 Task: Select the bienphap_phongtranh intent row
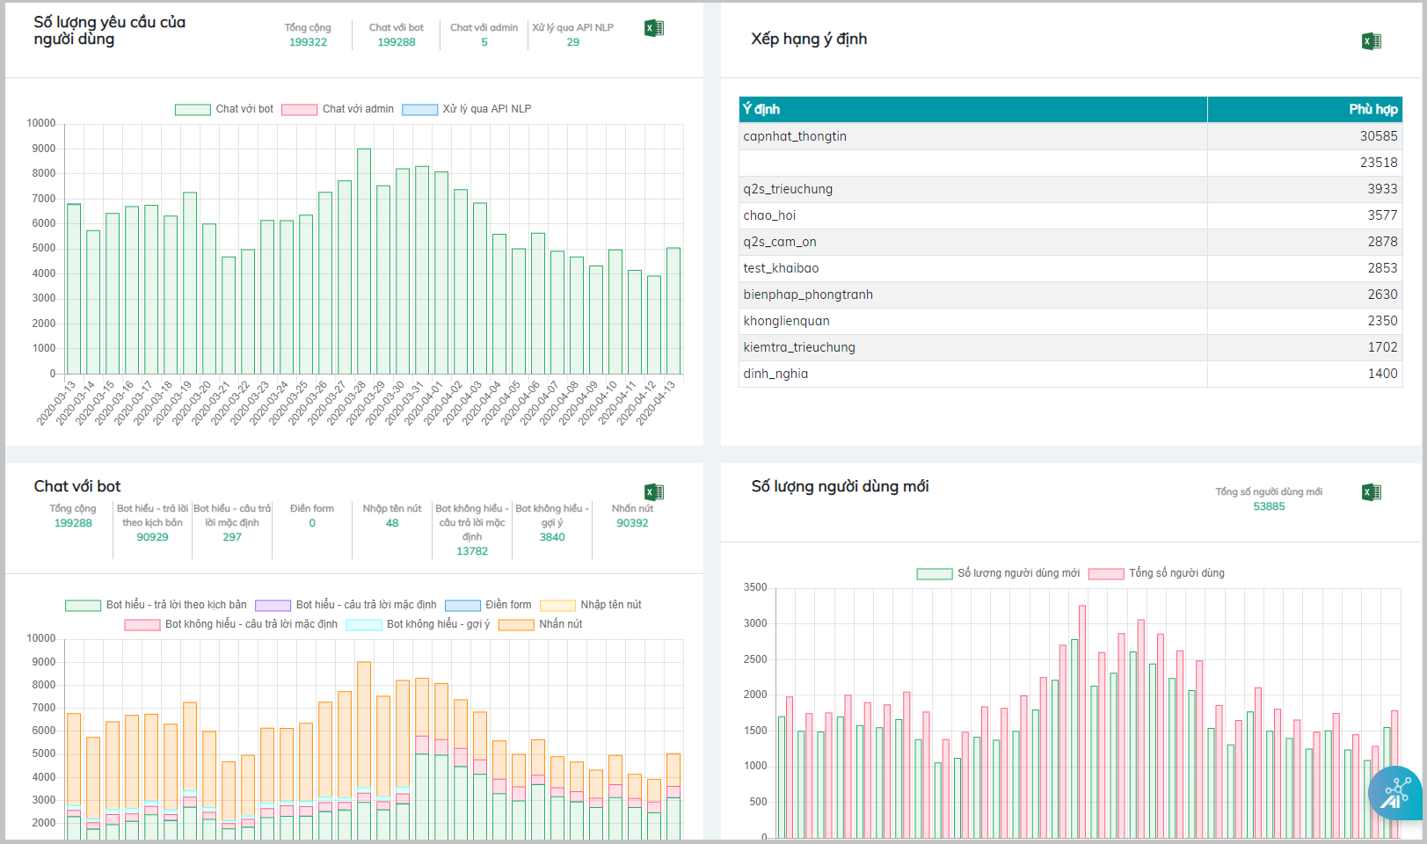pos(1071,295)
